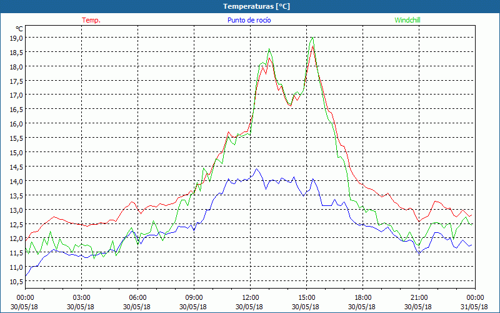Click the 21:00 time axis label
Viewport: 500px width, 313px height.
click(419, 297)
